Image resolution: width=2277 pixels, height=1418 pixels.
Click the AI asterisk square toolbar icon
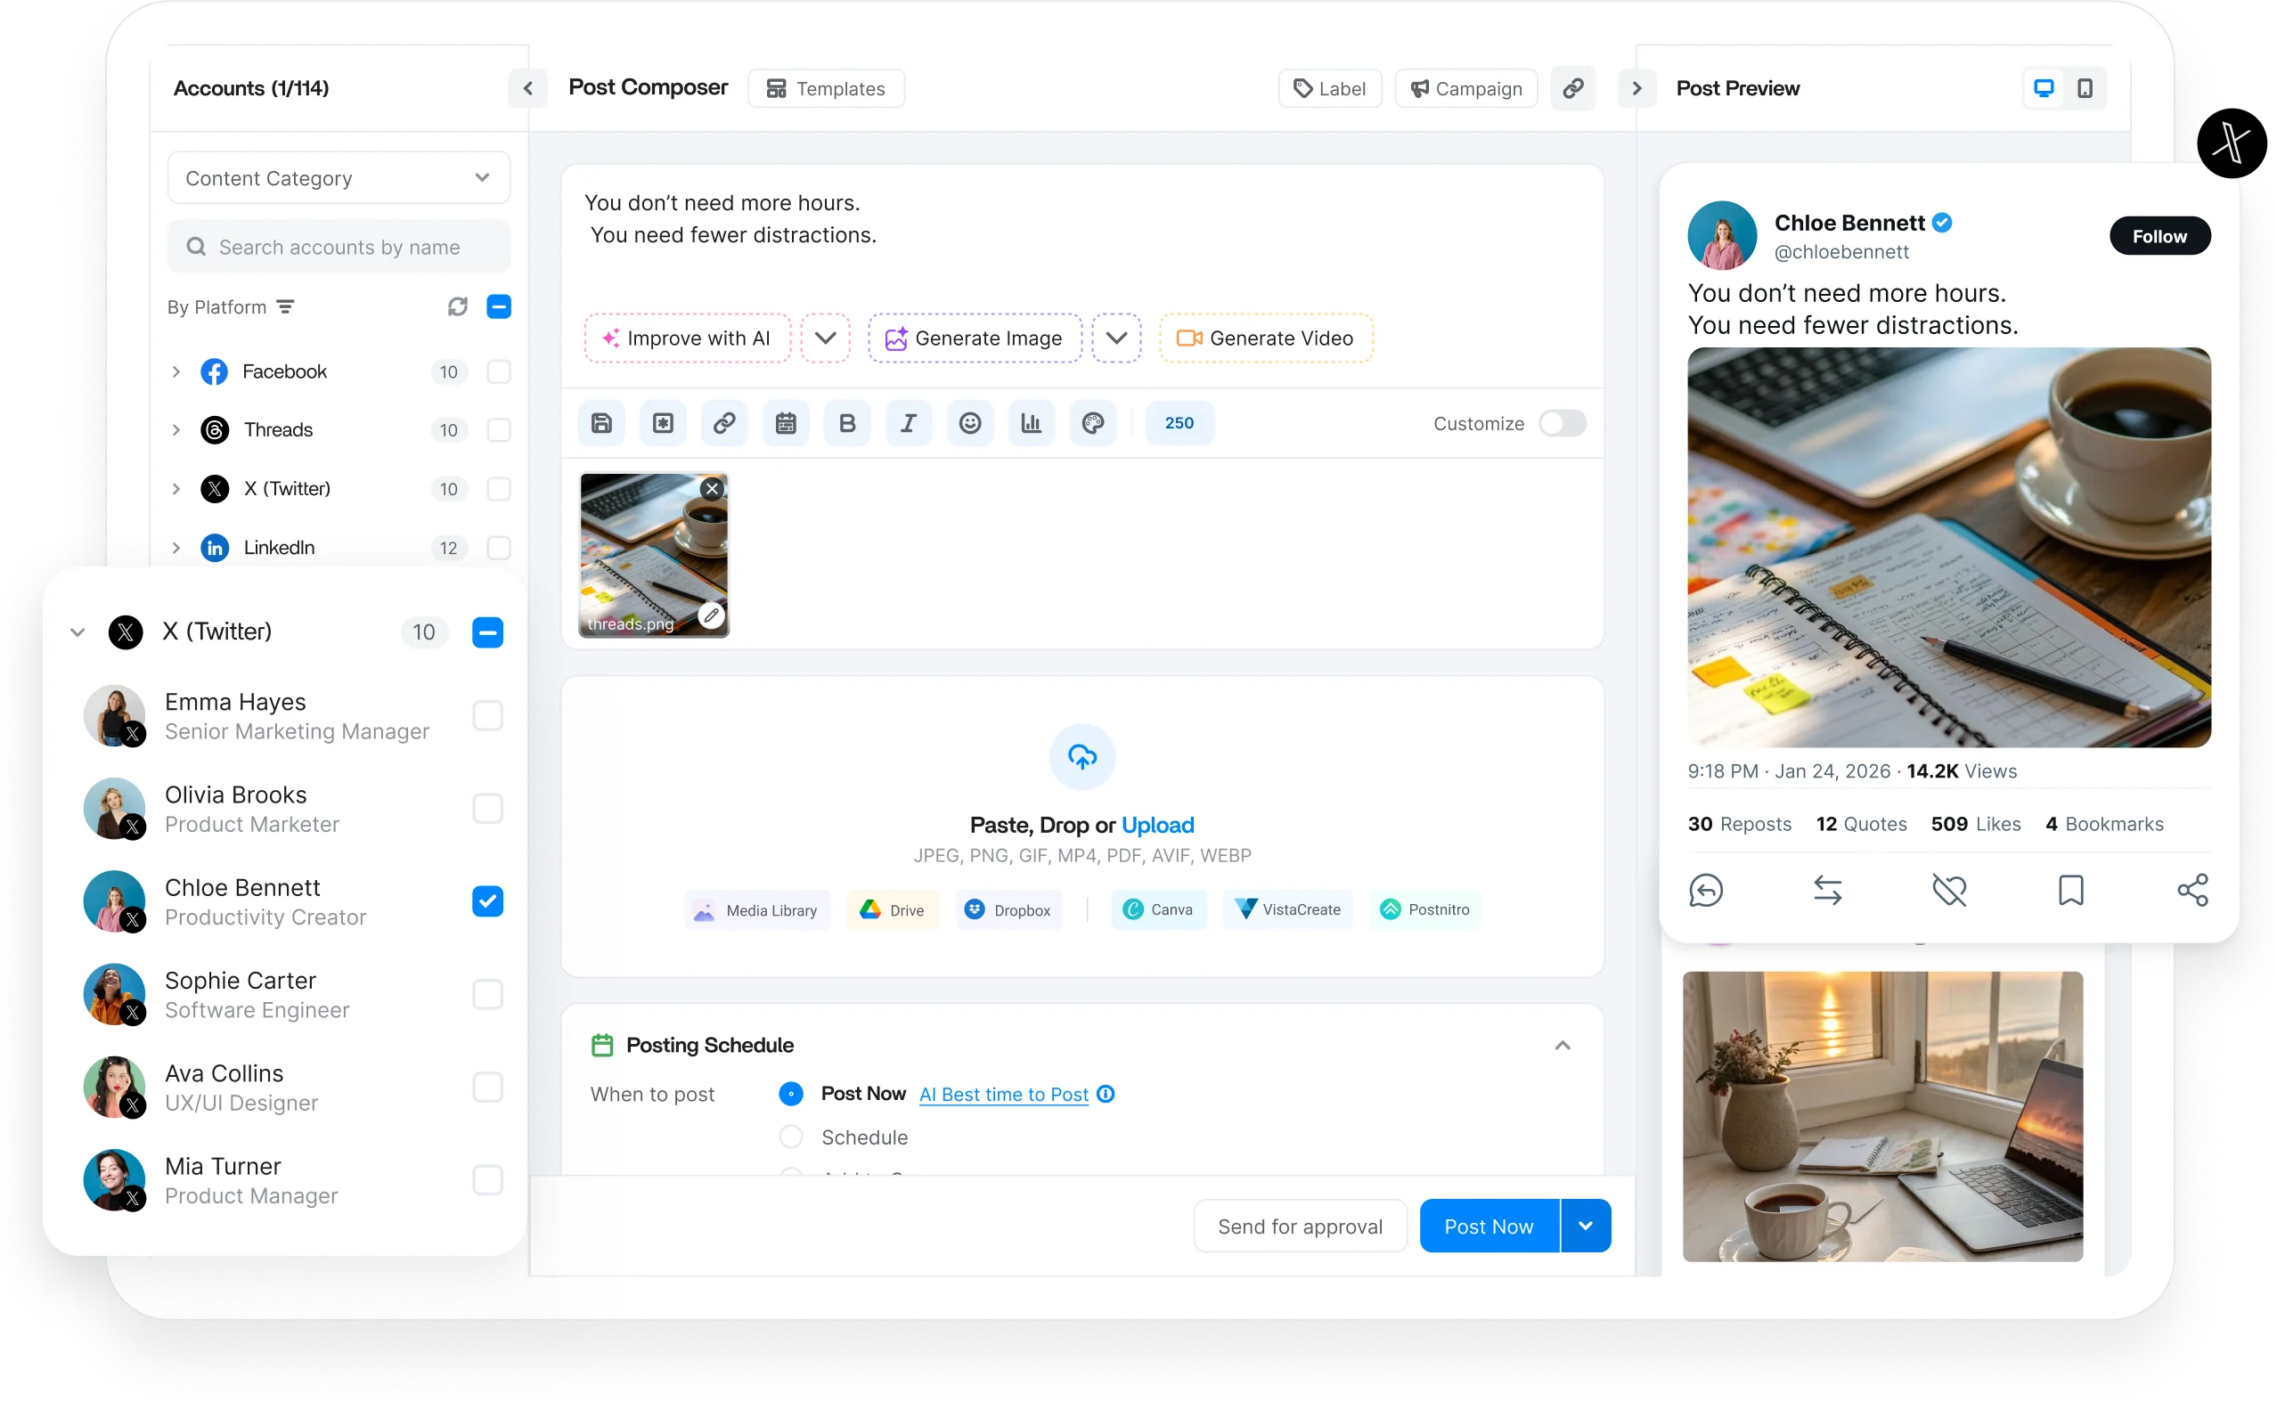[x=663, y=423]
